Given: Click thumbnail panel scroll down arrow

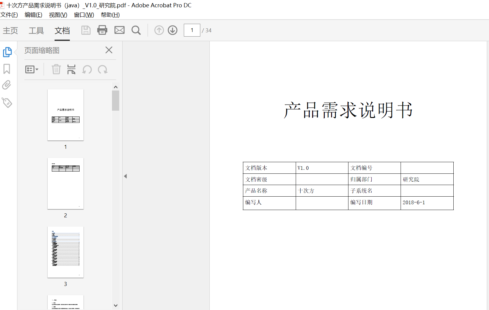Looking at the screenshot, I should (x=116, y=305).
